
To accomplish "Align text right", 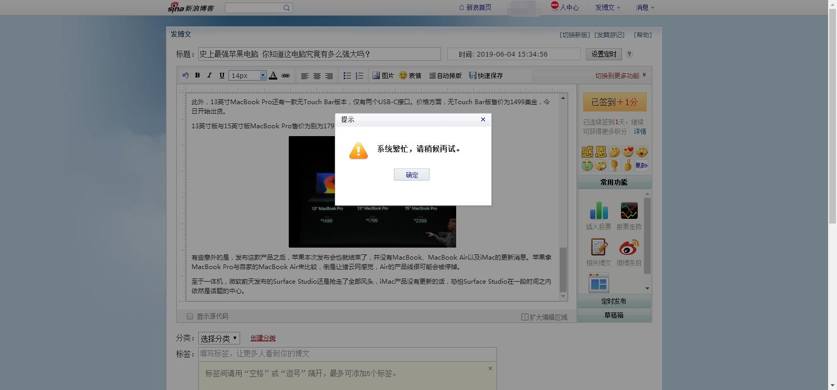I will [329, 76].
